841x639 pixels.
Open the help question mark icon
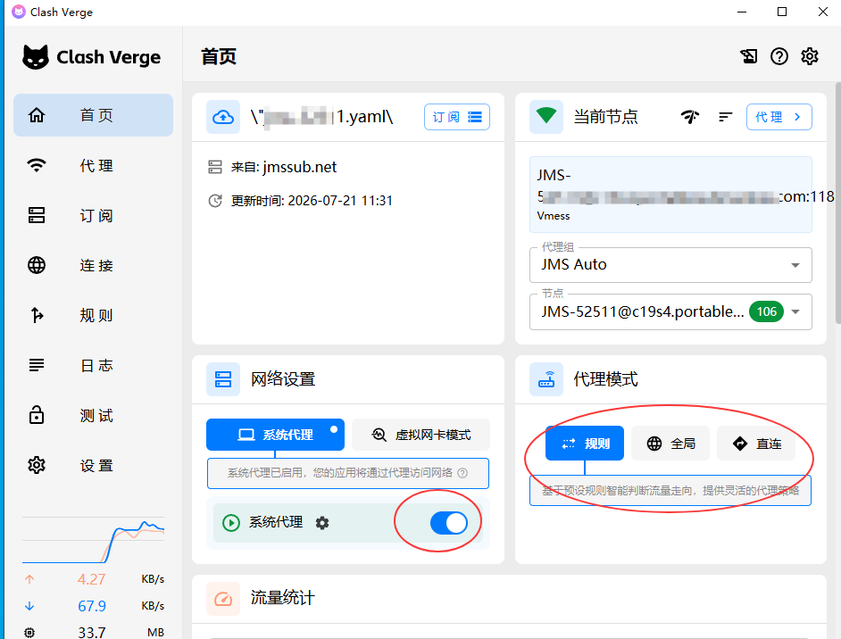pos(779,55)
